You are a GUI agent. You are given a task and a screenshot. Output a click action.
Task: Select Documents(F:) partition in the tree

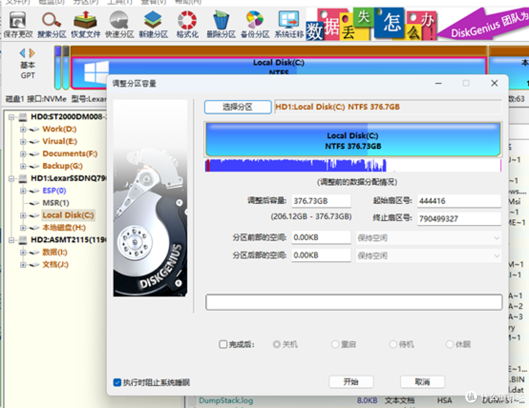click(x=70, y=154)
